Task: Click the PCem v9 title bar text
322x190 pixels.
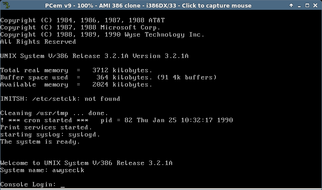Action: click(148, 5)
